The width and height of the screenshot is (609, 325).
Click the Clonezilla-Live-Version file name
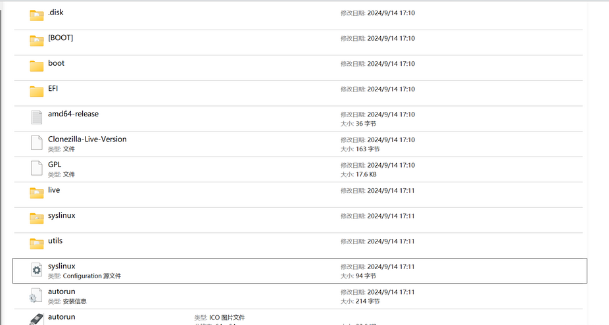point(87,139)
